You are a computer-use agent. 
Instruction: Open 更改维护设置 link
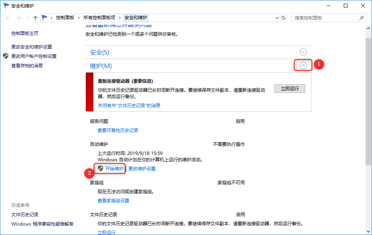click(x=142, y=169)
